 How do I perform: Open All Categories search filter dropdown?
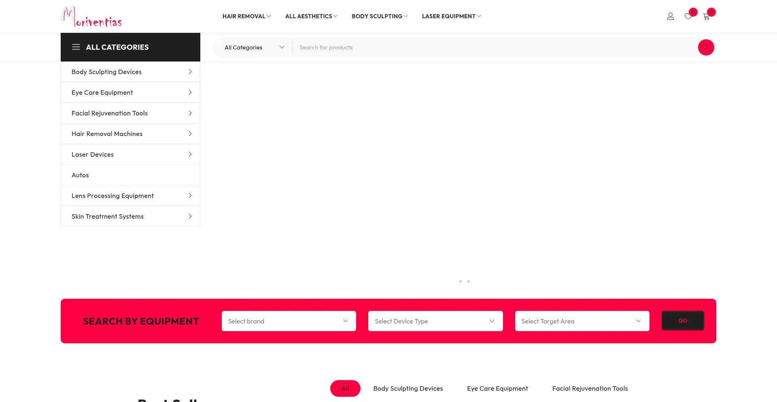[x=254, y=47]
